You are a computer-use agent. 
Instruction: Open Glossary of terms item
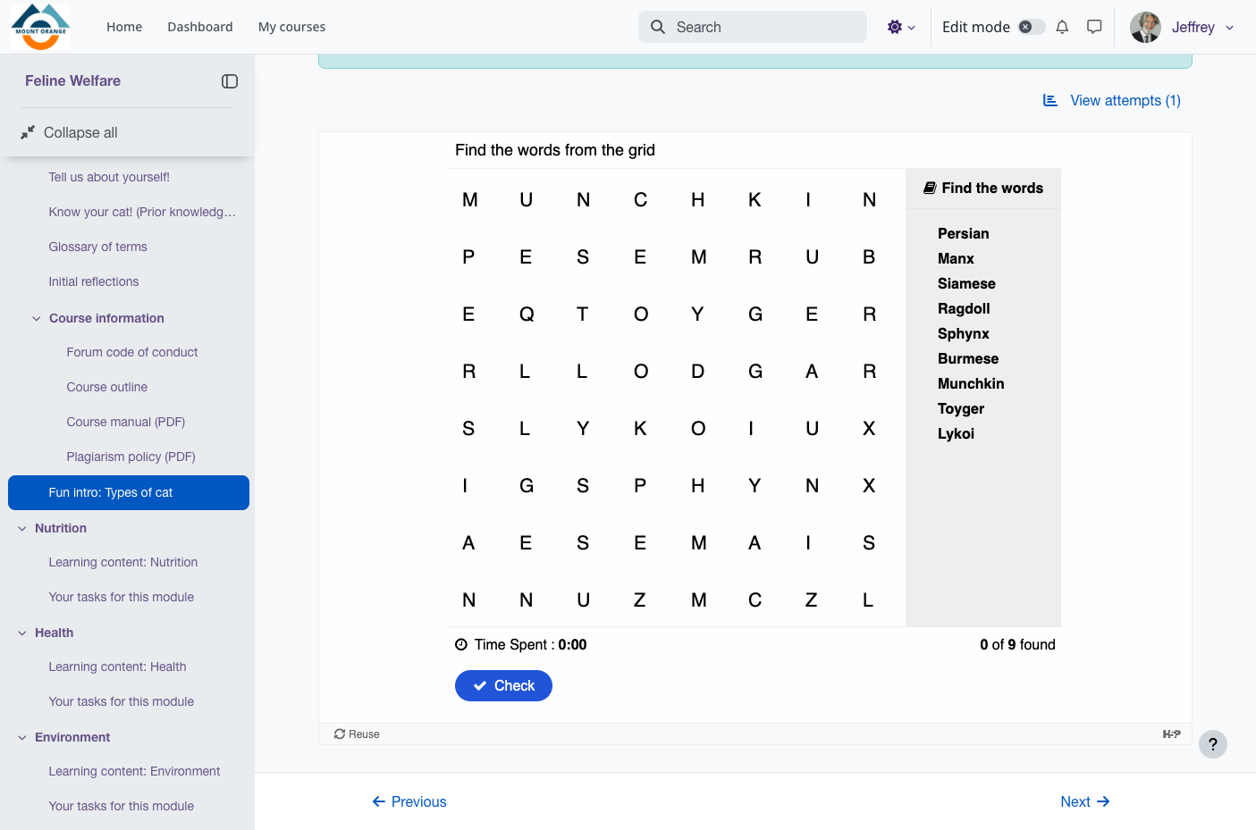point(97,247)
